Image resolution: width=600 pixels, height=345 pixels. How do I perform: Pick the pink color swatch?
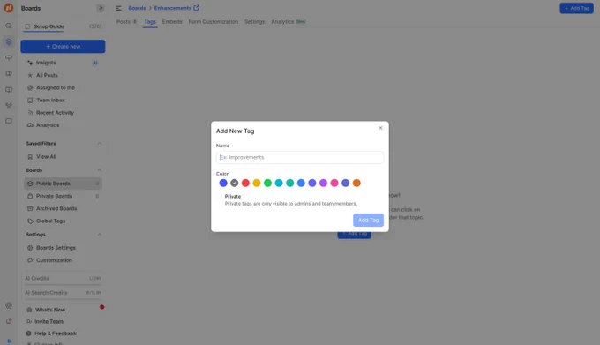334,184
